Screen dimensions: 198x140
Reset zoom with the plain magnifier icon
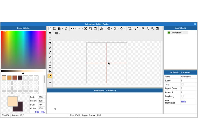click(152, 28)
